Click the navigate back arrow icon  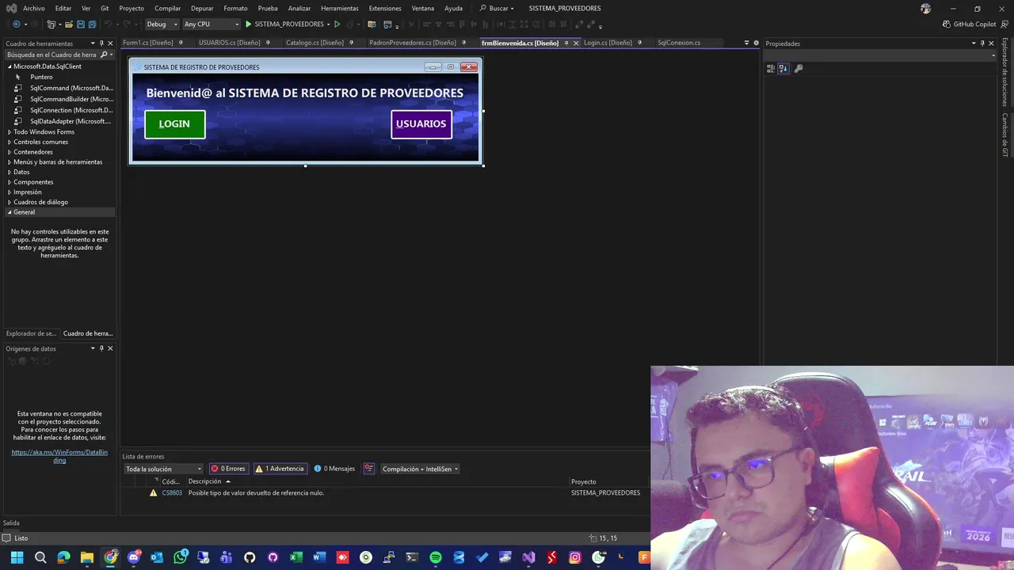(x=16, y=25)
